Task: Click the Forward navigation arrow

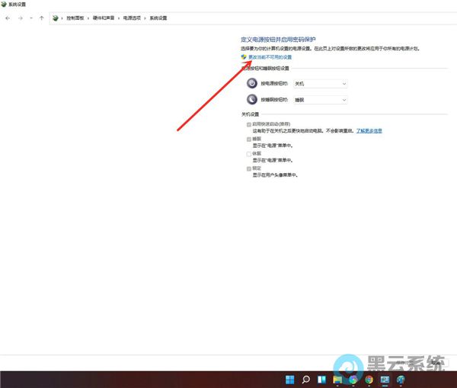Action: 20,17
